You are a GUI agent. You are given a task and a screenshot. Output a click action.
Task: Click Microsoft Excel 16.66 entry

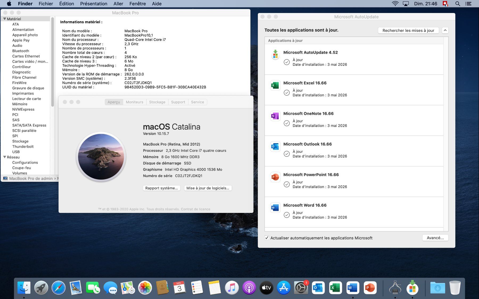point(354,90)
